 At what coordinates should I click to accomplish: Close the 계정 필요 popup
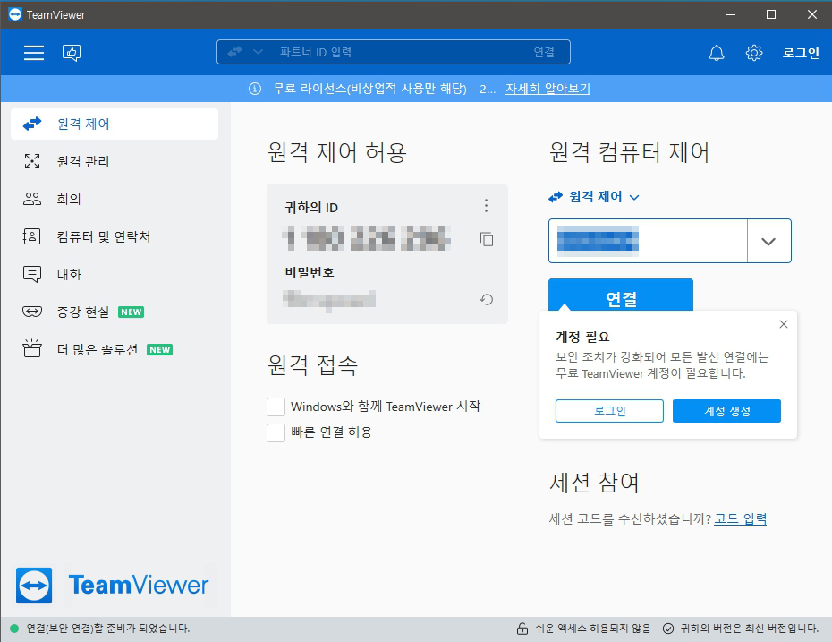783,324
